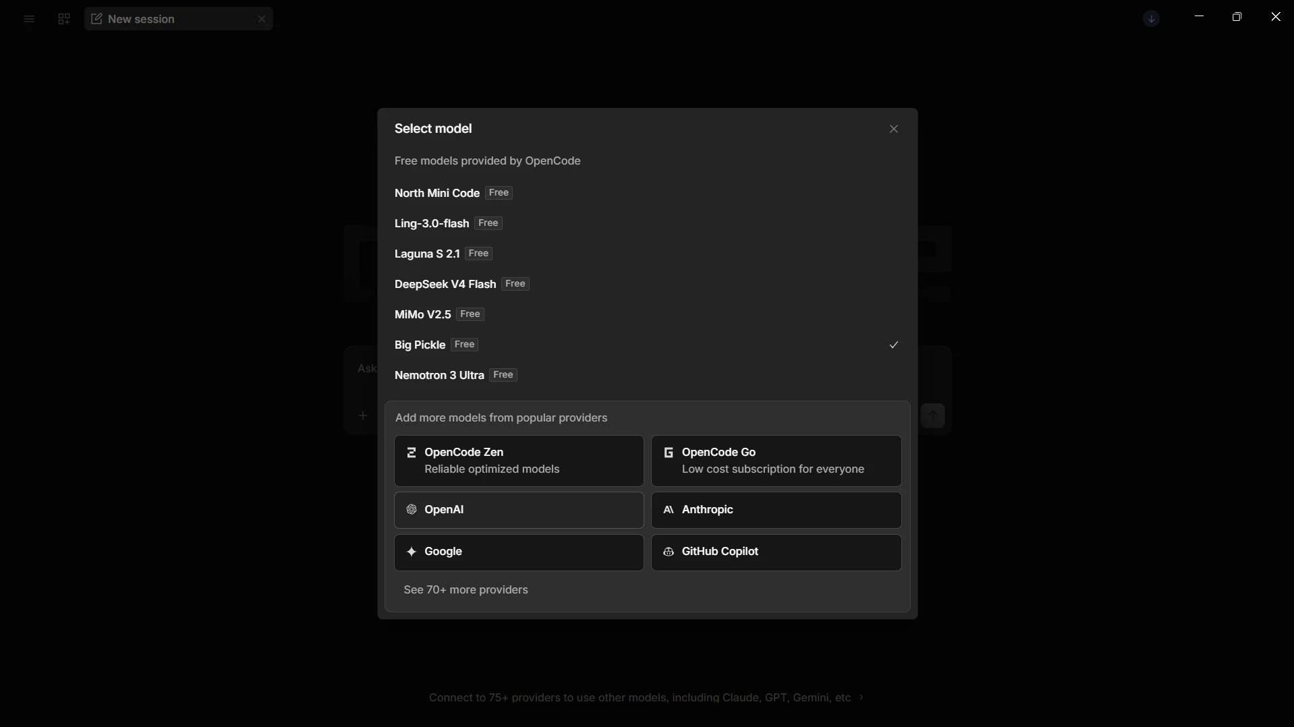Connect the GitHub Copilot provider

[777, 552]
